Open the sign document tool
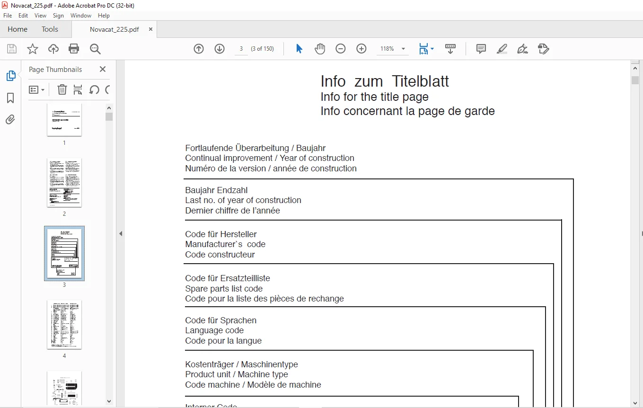 click(x=522, y=49)
